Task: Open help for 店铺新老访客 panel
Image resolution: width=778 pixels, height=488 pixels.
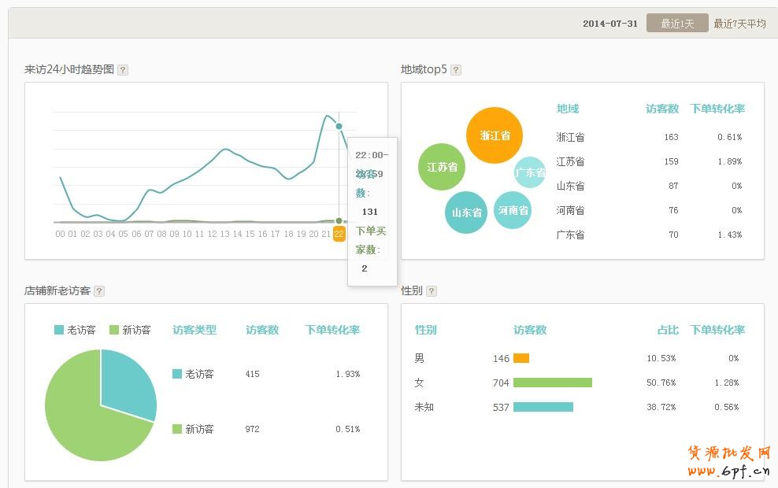Action: 98,290
